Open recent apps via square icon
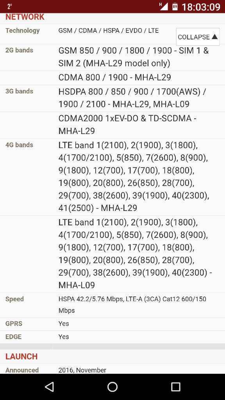 coord(175,386)
